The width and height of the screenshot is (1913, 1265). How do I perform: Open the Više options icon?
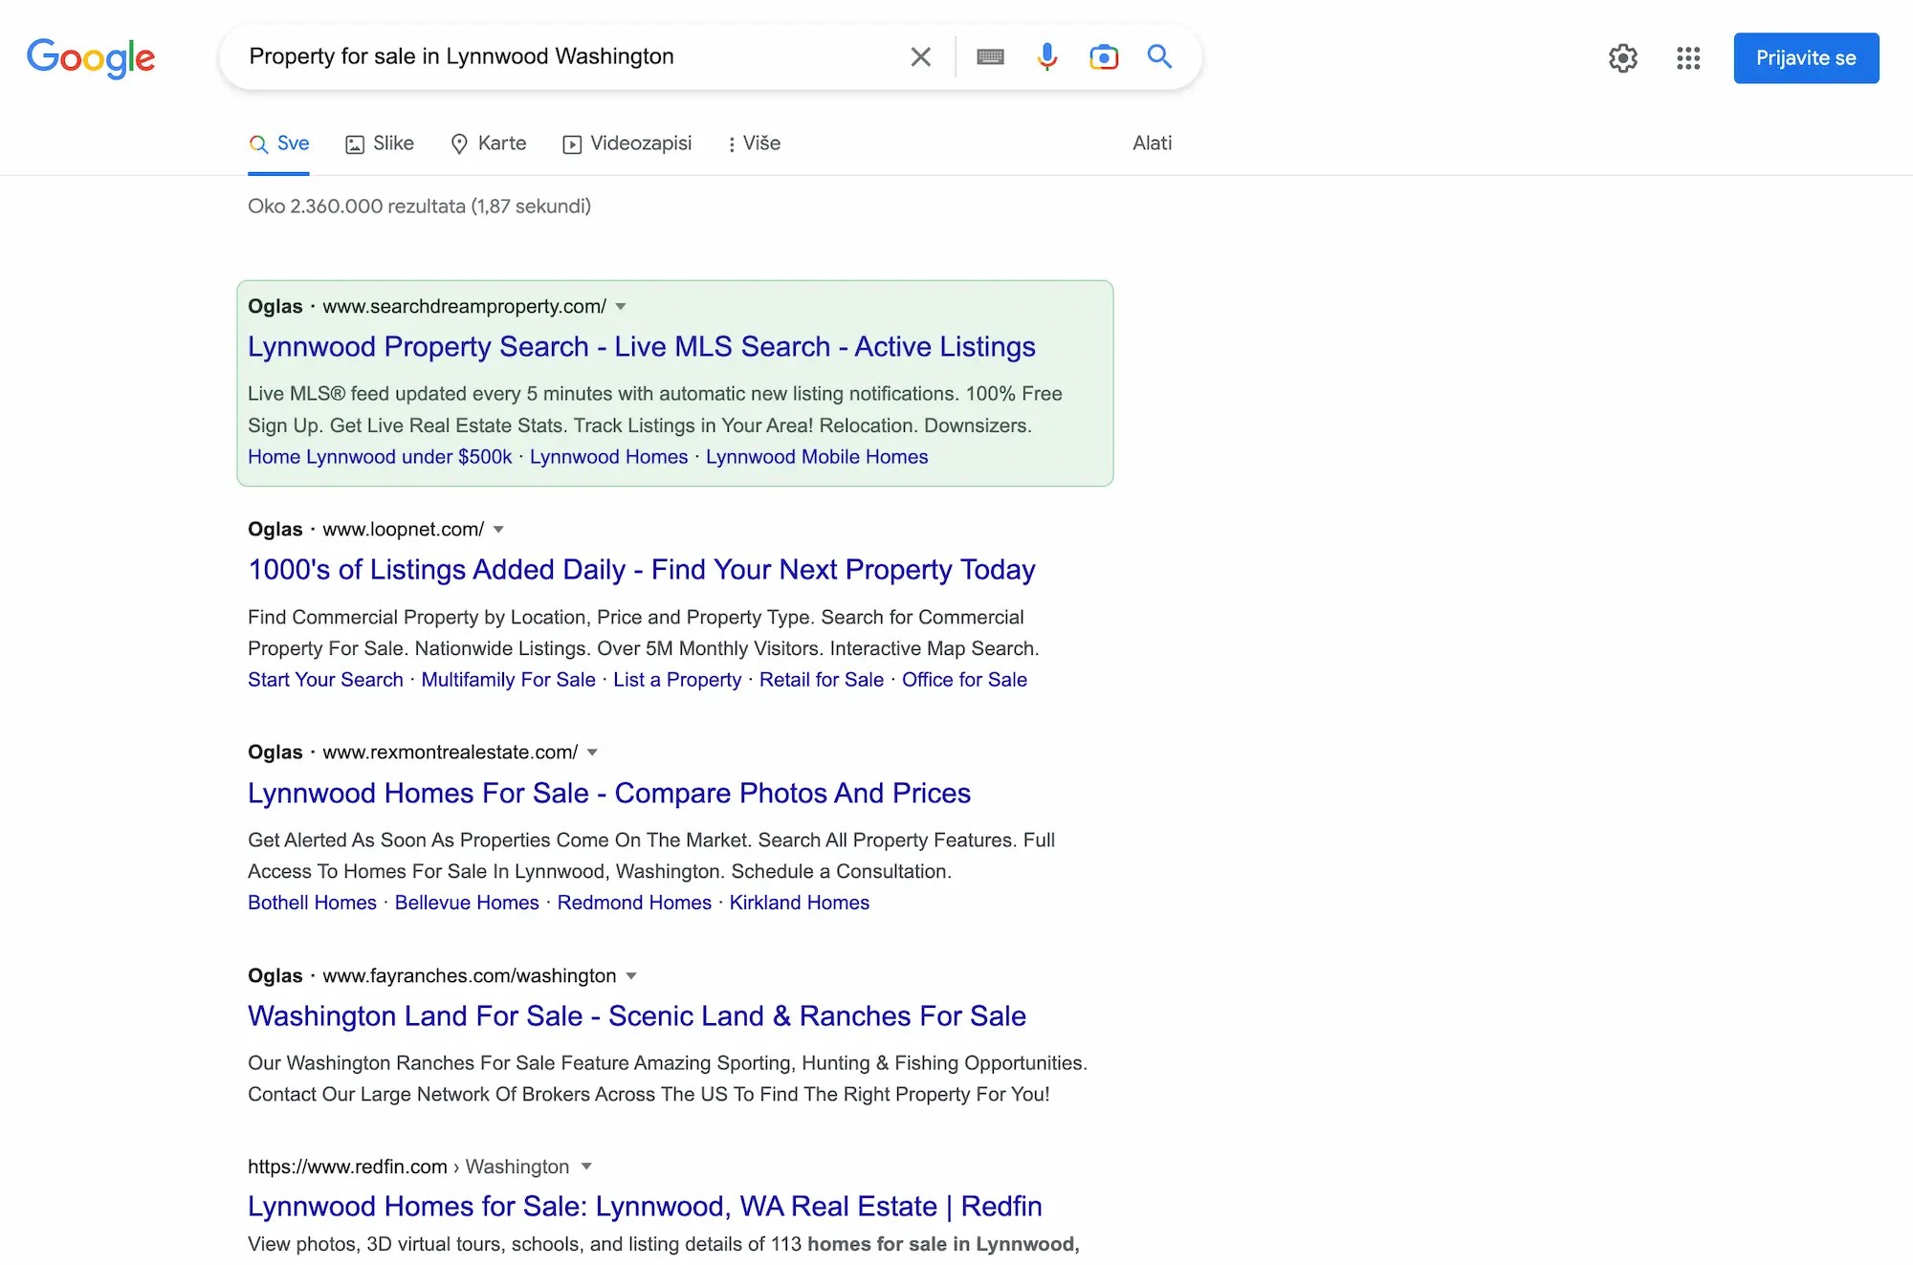click(x=732, y=143)
